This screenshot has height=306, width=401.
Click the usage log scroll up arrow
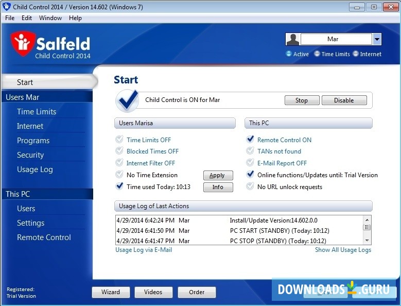coord(367,220)
